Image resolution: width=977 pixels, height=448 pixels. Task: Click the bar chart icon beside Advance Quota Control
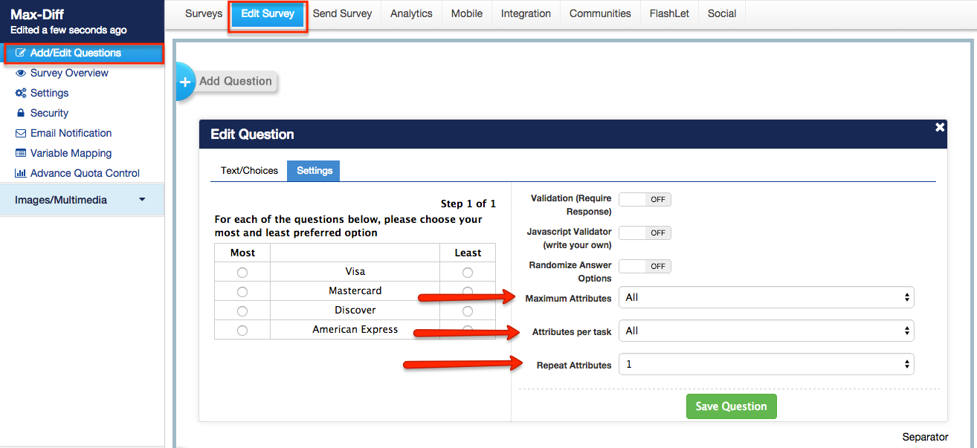point(21,173)
